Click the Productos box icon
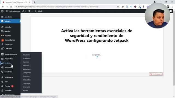The height and width of the screenshot is (98, 175). [x=2, y=59]
